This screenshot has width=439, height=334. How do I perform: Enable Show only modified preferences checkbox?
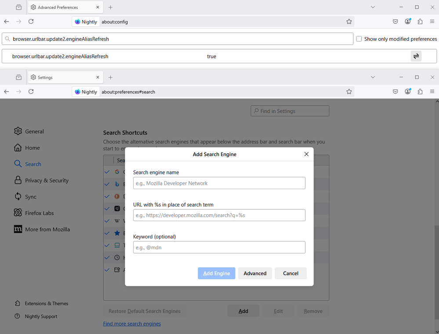coord(359,39)
